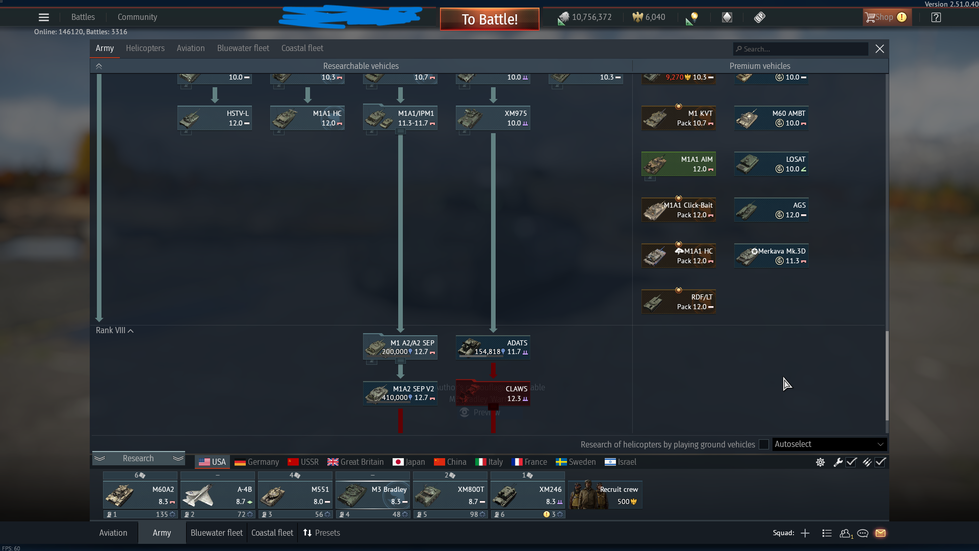979x551 pixels.
Task: Toggle automatic repair checkbox next to wrench
Action: pyautogui.click(x=851, y=462)
